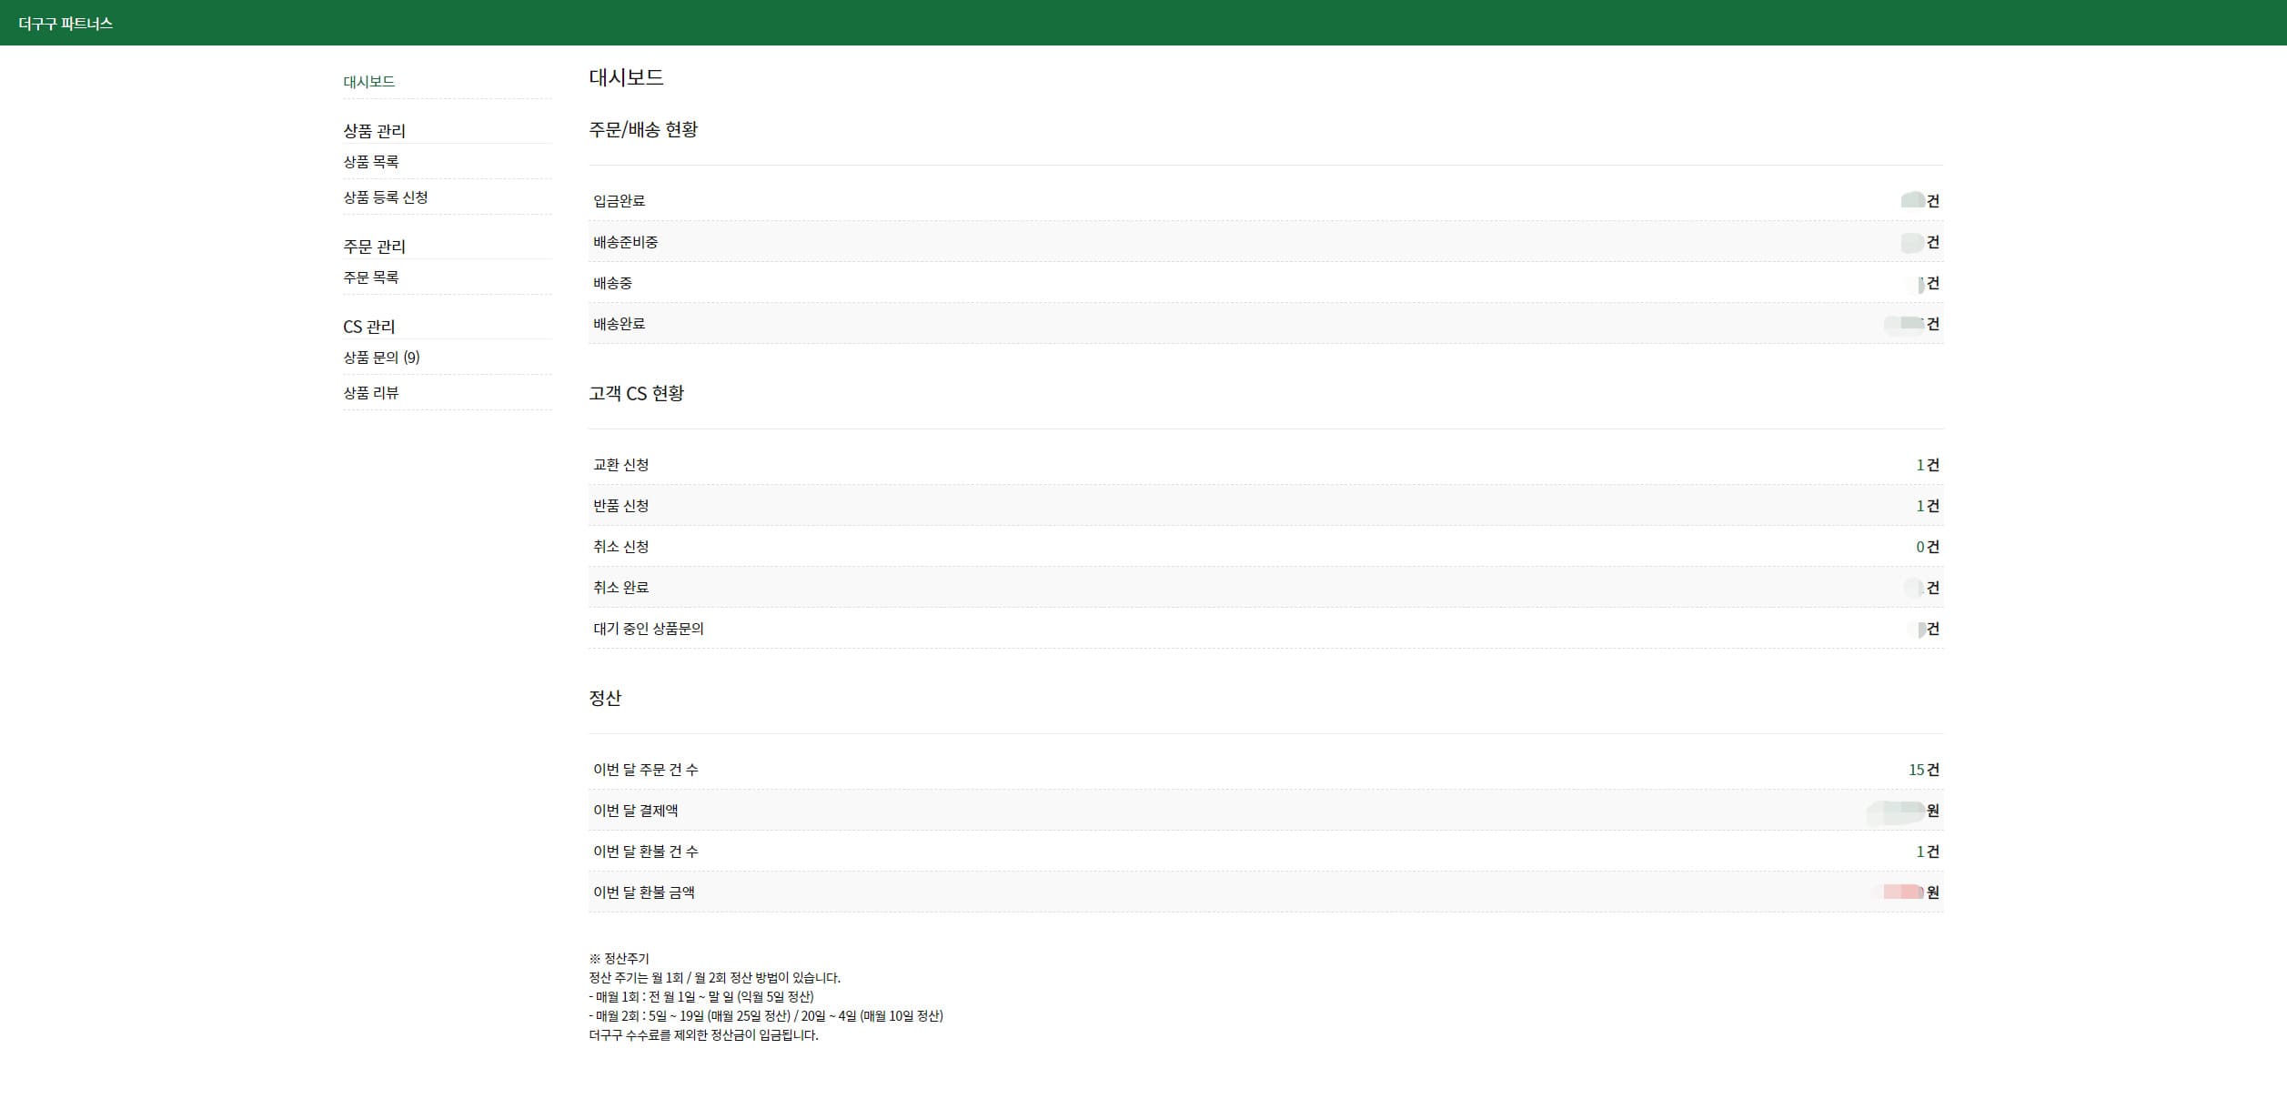Click the 반품 신청 count 1건
The height and width of the screenshot is (1099, 2287).
tap(1927, 506)
